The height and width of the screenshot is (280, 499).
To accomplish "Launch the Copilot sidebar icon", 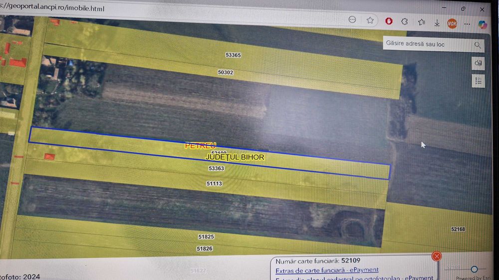I will pyautogui.click(x=483, y=24).
